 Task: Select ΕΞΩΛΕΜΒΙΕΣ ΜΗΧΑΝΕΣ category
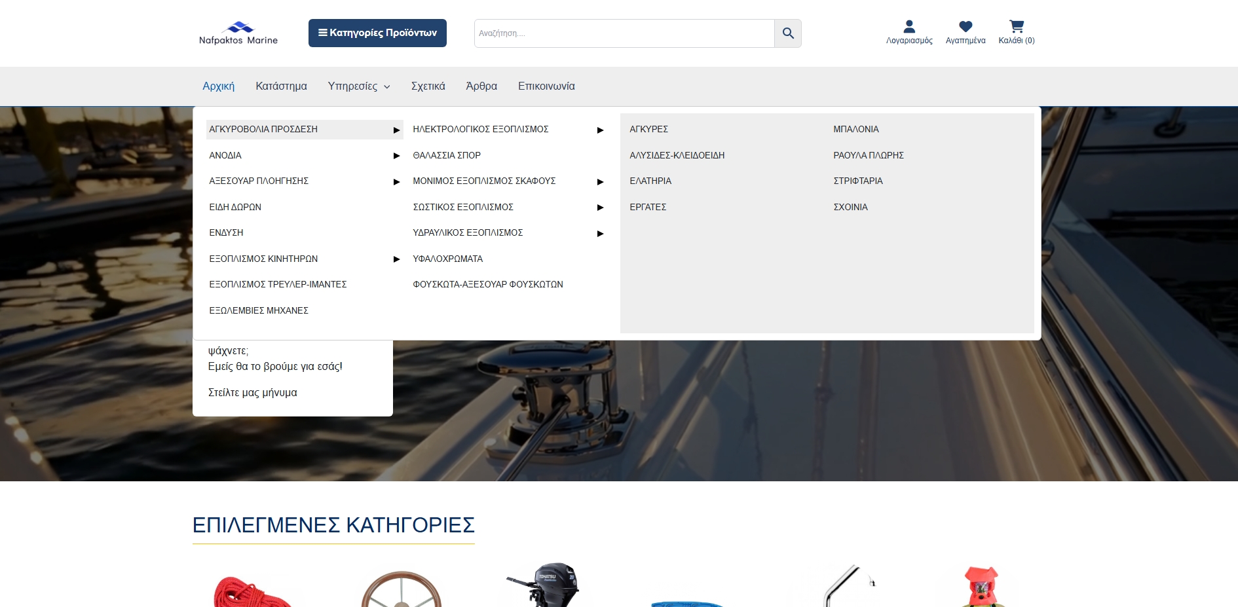point(259,310)
